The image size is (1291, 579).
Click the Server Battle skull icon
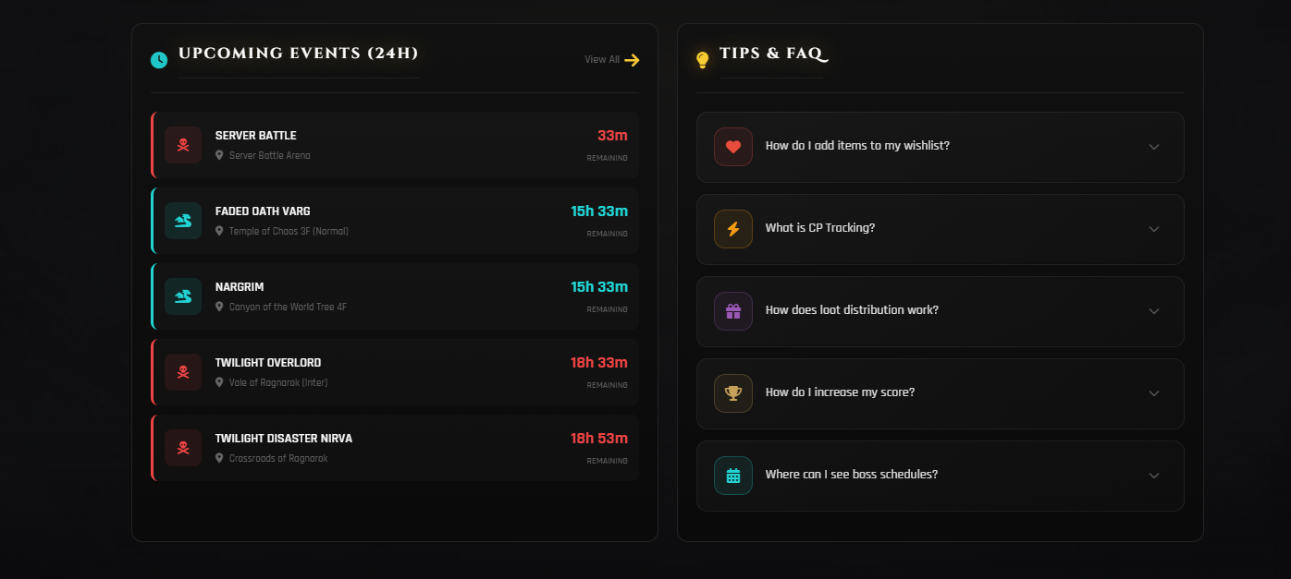pyautogui.click(x=183, y=145)
